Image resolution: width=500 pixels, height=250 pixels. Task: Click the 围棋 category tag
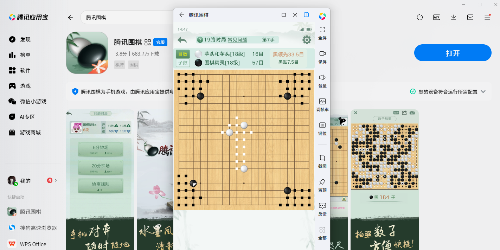(133, 65)
